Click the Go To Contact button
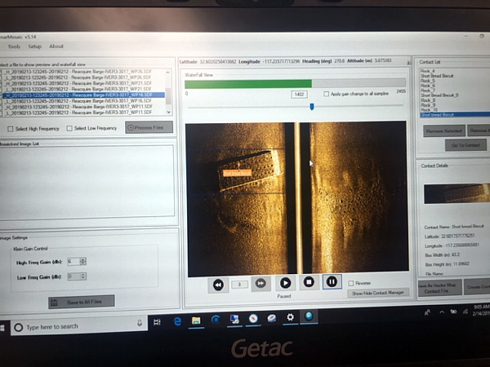Viewport: 490px width, 367px height. [465, 145]
